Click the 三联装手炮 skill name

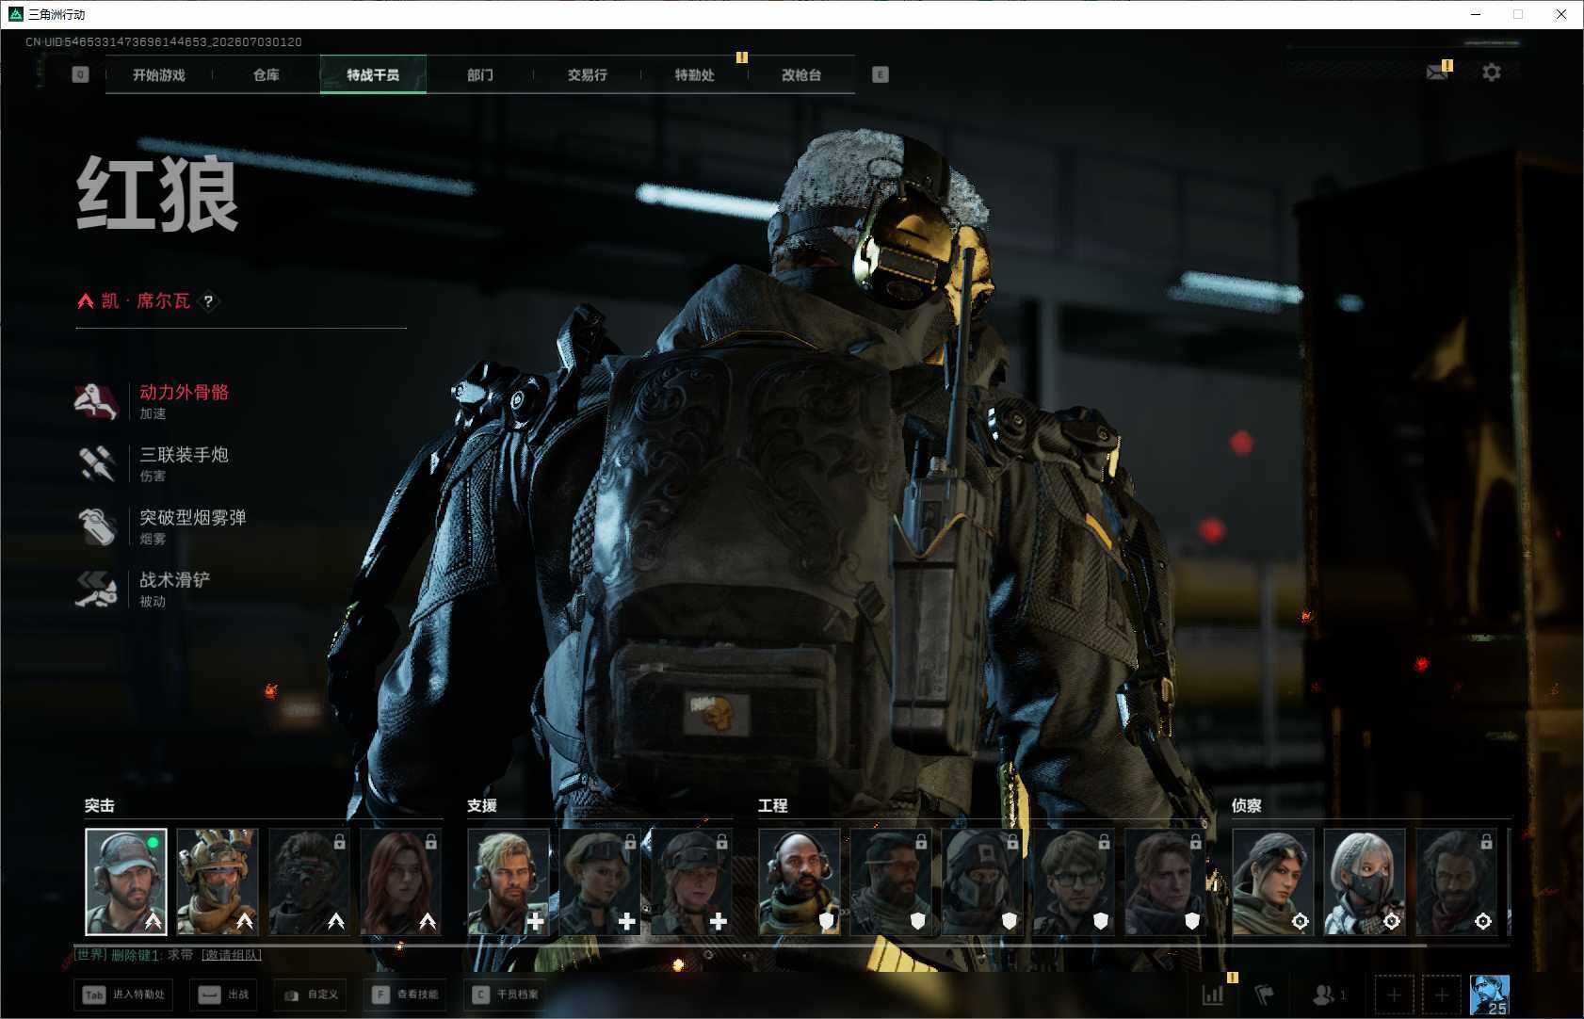coord(185,455)
